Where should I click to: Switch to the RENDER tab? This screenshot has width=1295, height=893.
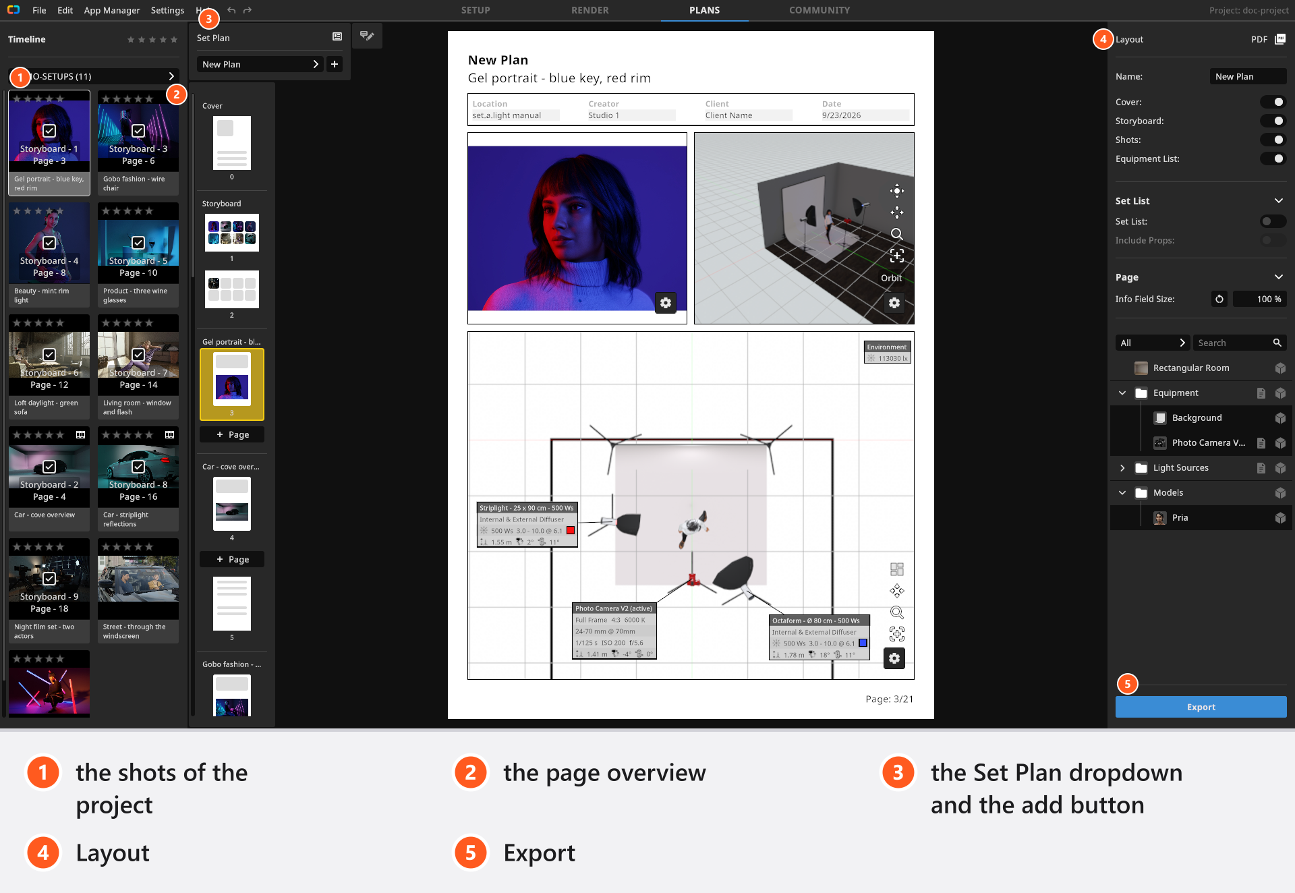(x=589, y=10)
